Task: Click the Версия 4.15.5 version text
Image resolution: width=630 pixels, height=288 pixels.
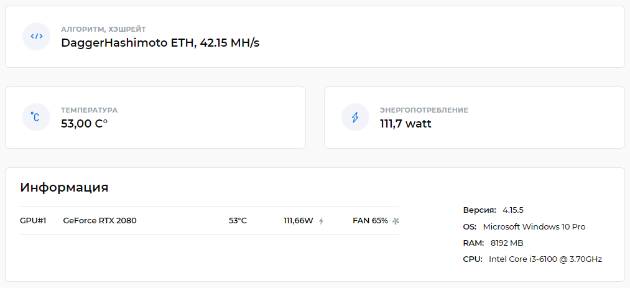Action: point(493,210)
